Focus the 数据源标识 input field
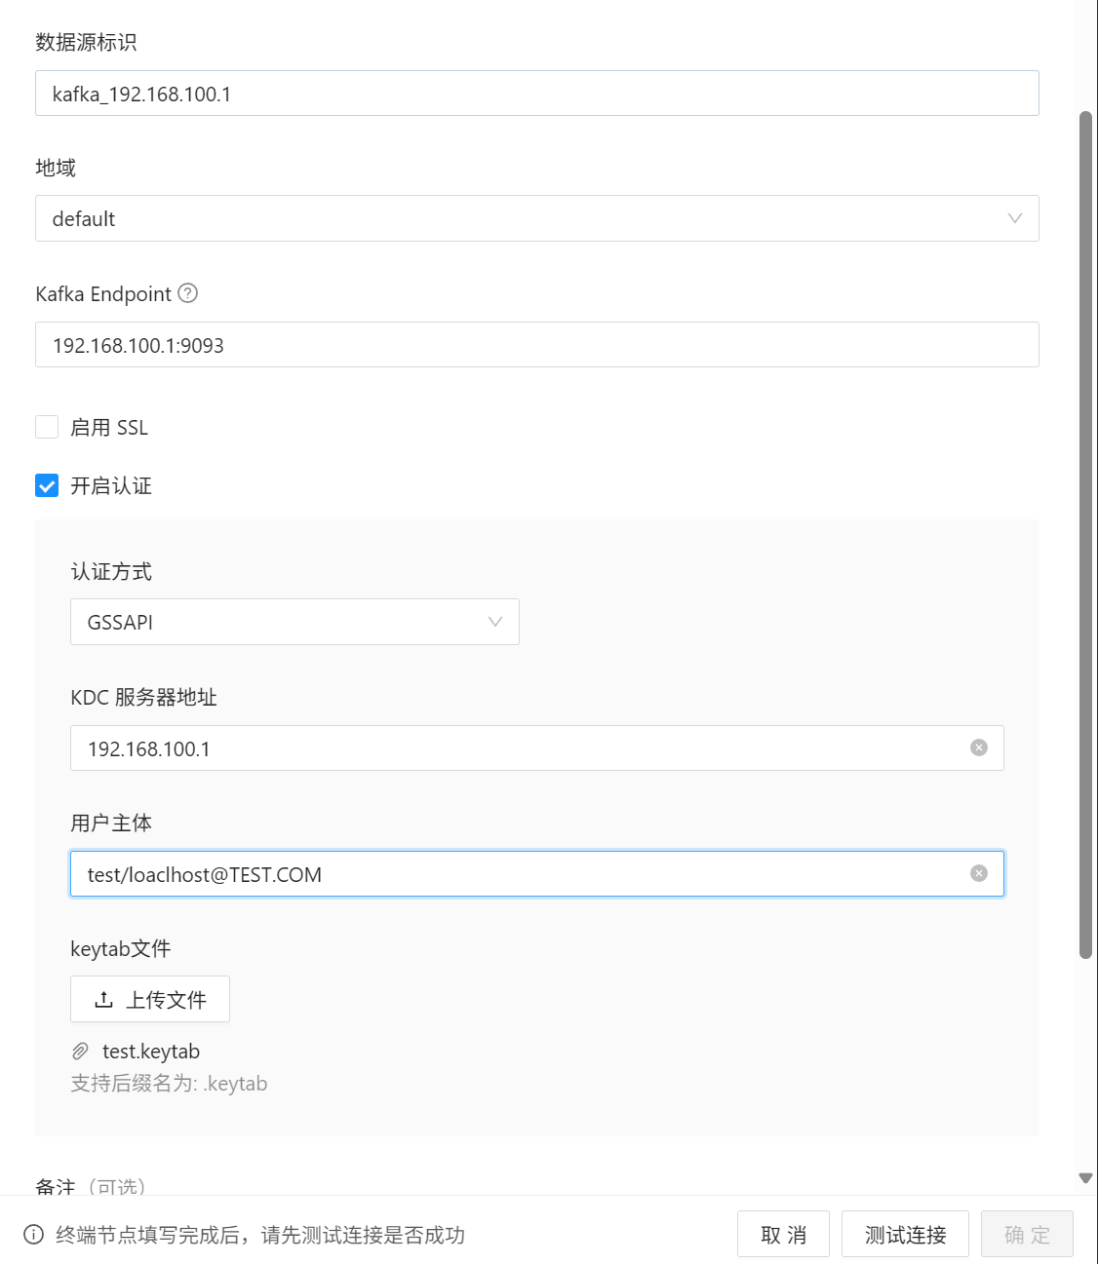 point(537,94)
